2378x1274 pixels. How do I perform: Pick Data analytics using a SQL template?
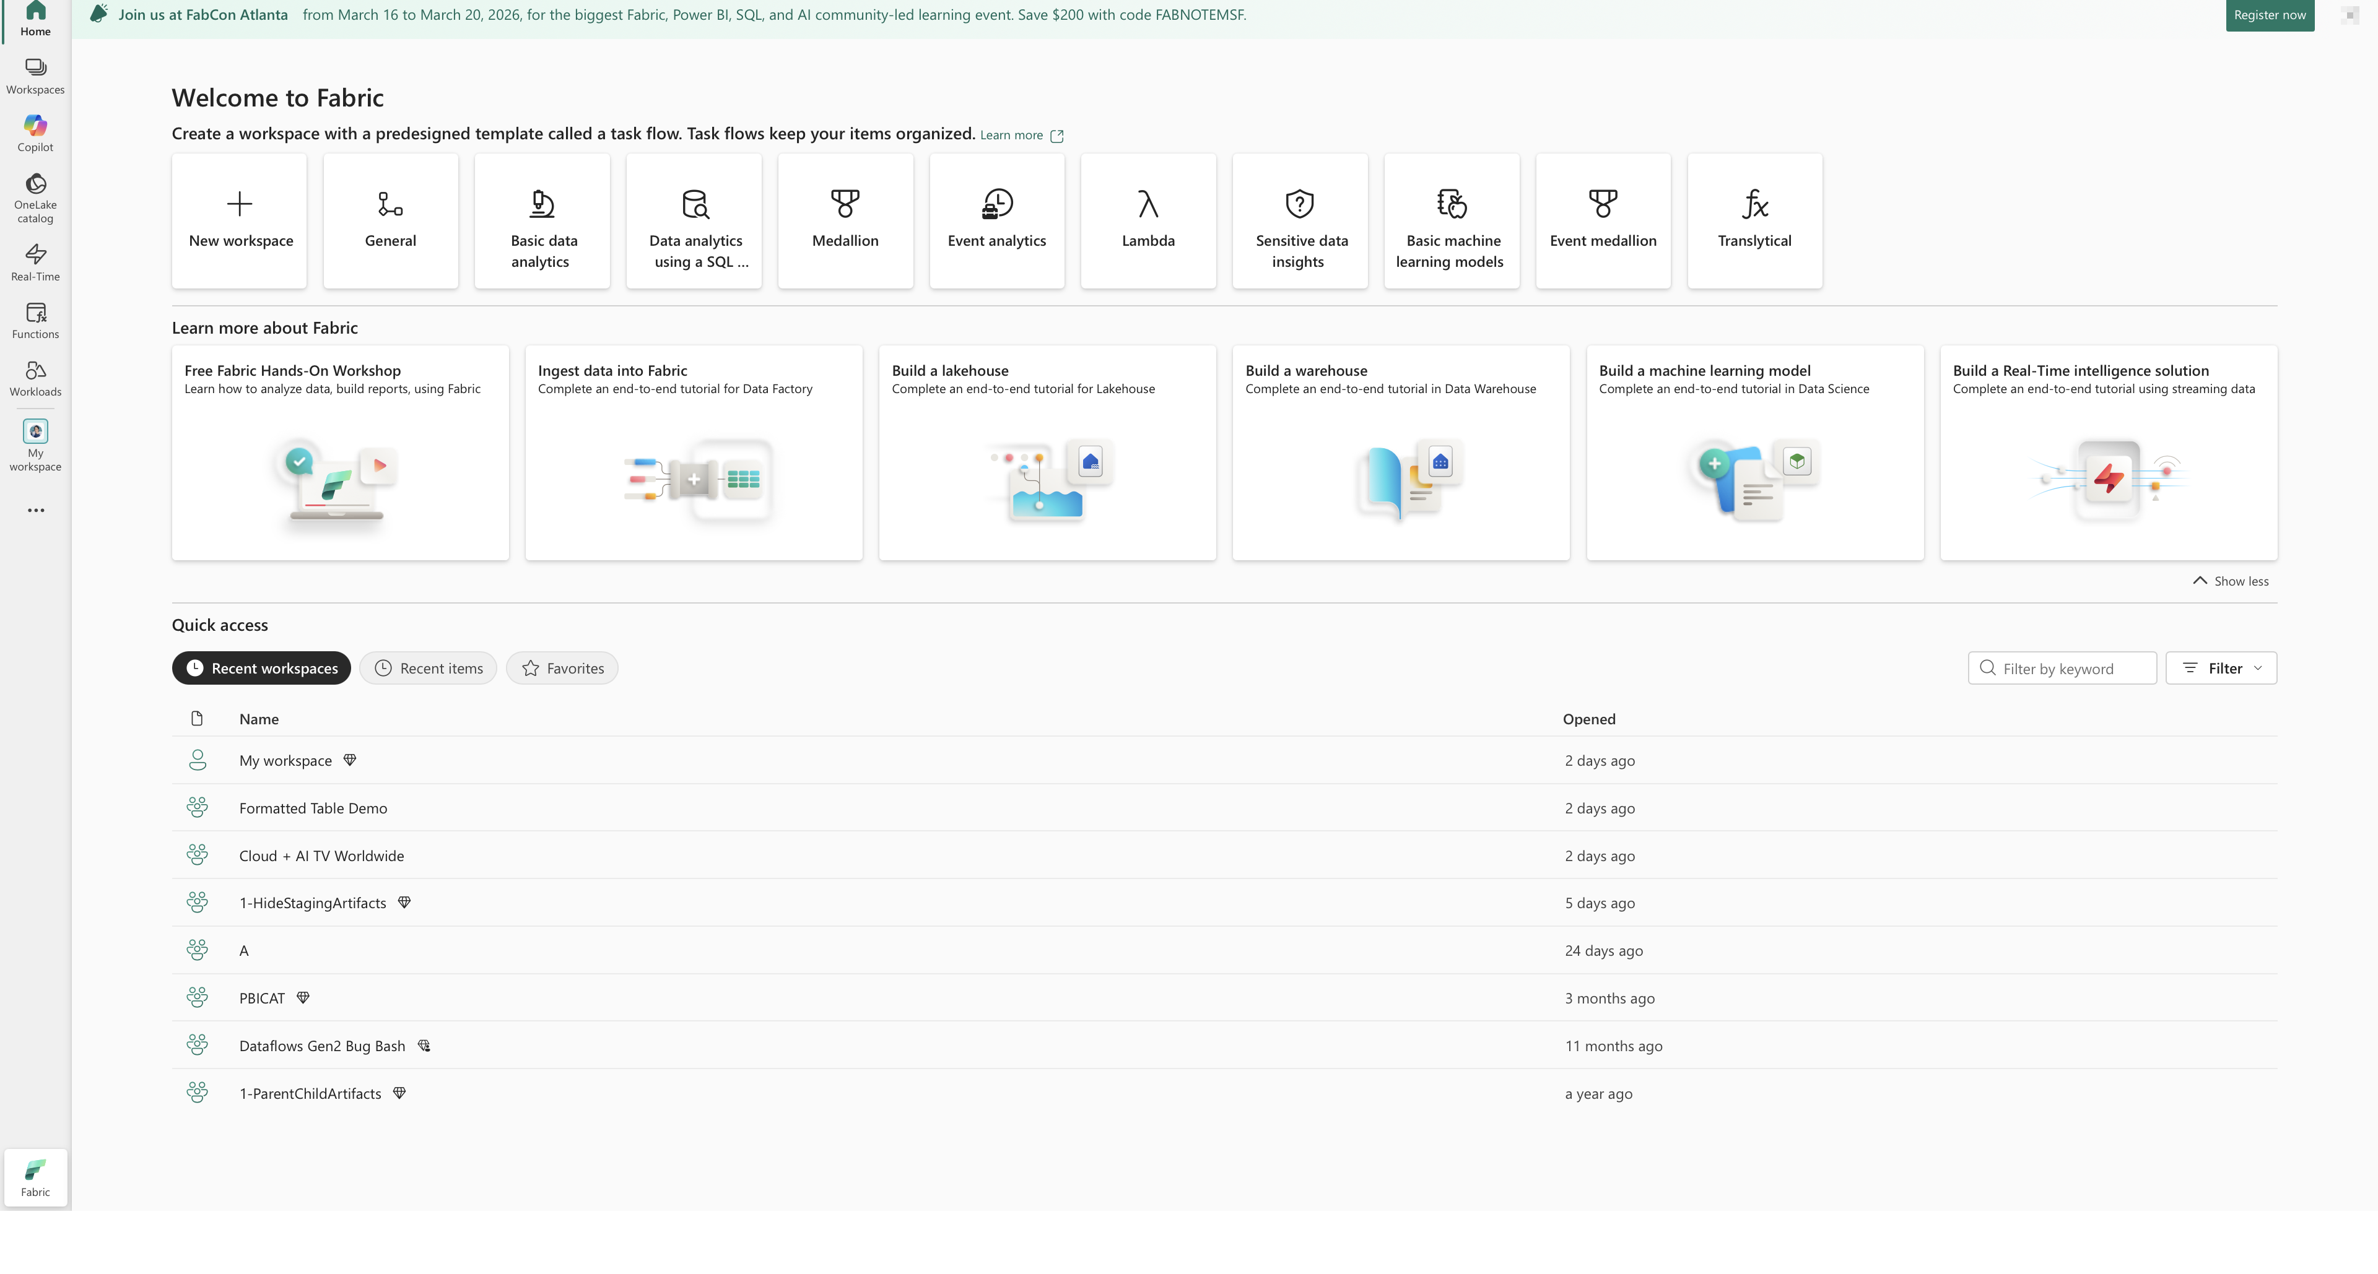pyautogui.click(x=694, y=220)
